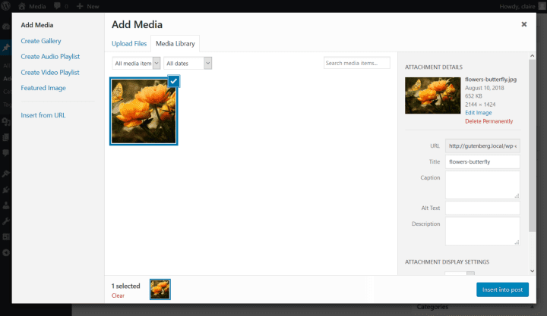Focus the Search media items field

click(x=356, y=63)
